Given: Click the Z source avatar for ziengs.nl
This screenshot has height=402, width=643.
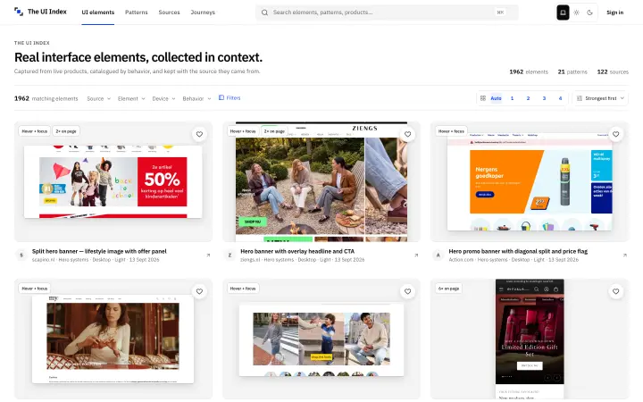Looking at the screenshot, I should click(x=230, y=255).
